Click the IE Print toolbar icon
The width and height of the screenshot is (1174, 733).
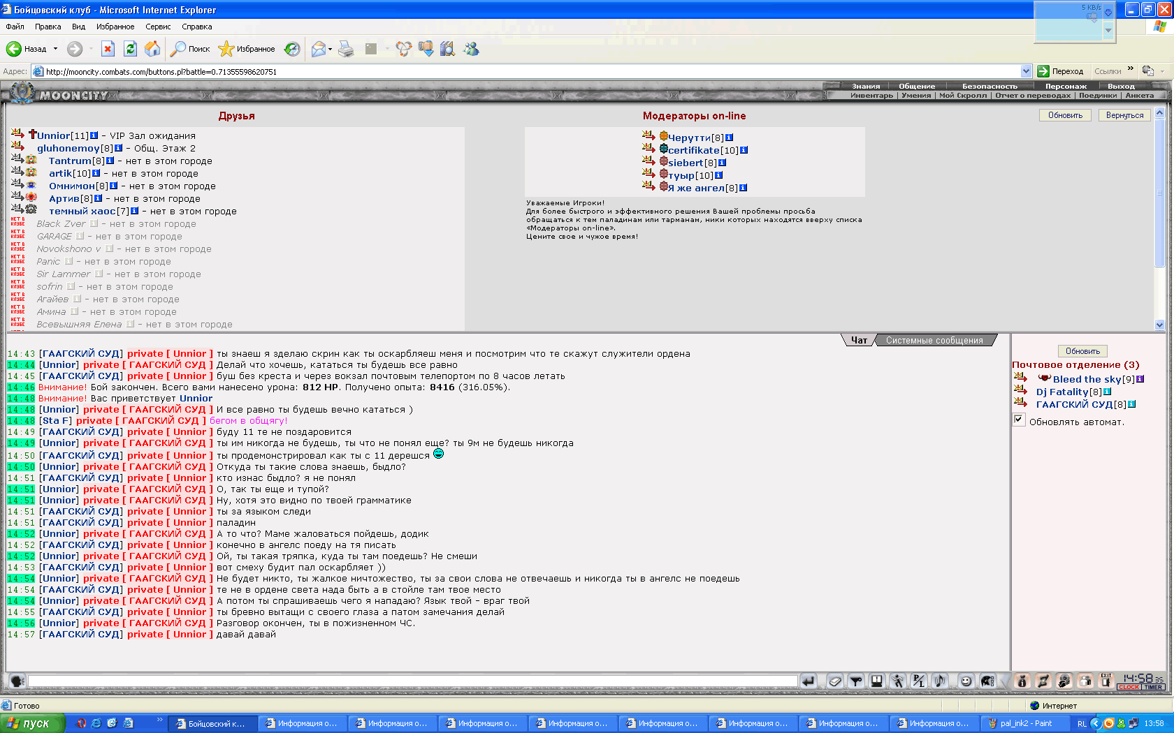(x=346, y=49)
